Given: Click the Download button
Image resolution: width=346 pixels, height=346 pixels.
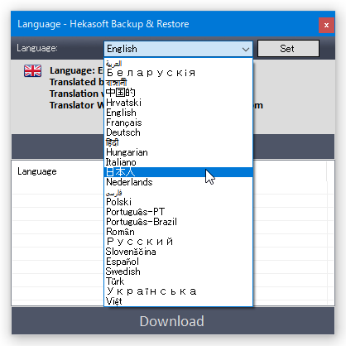Looking at the screenshot, I should pos(173,321).
